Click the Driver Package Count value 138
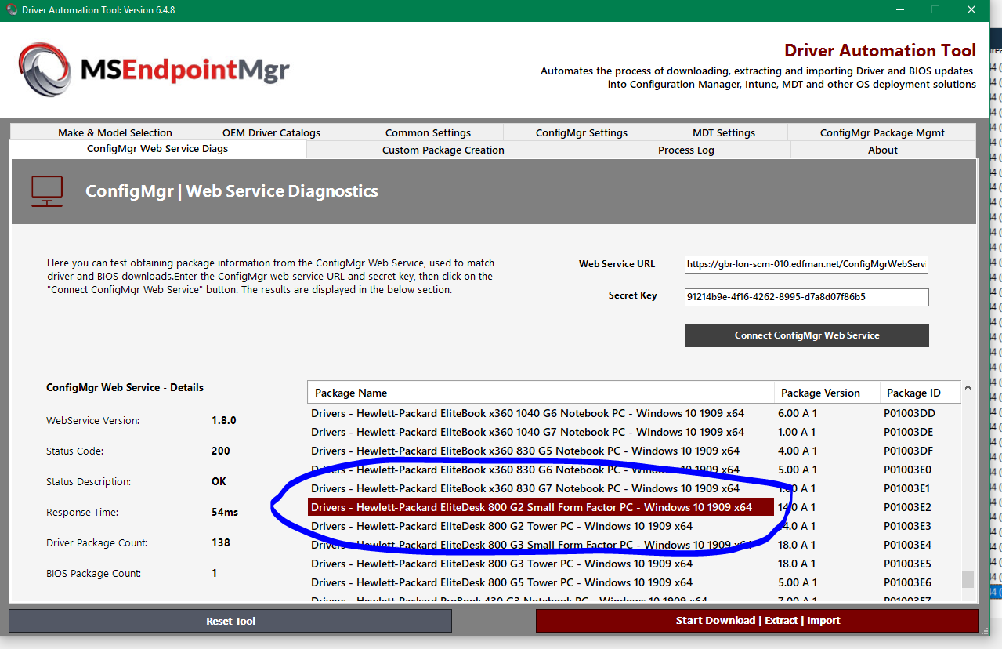 pyautogui.click(x=221, y=542)
